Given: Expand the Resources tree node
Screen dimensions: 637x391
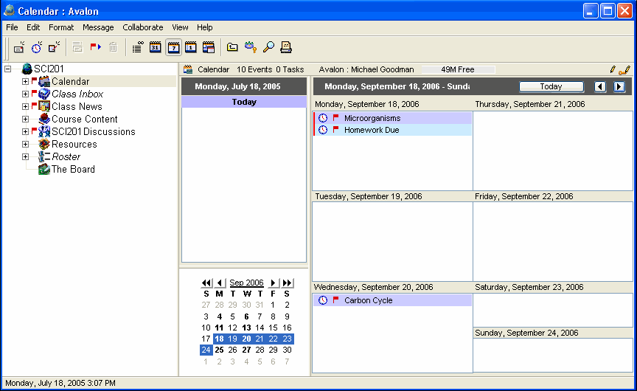Looking at the screenshot, I should [x=26, y=145].
